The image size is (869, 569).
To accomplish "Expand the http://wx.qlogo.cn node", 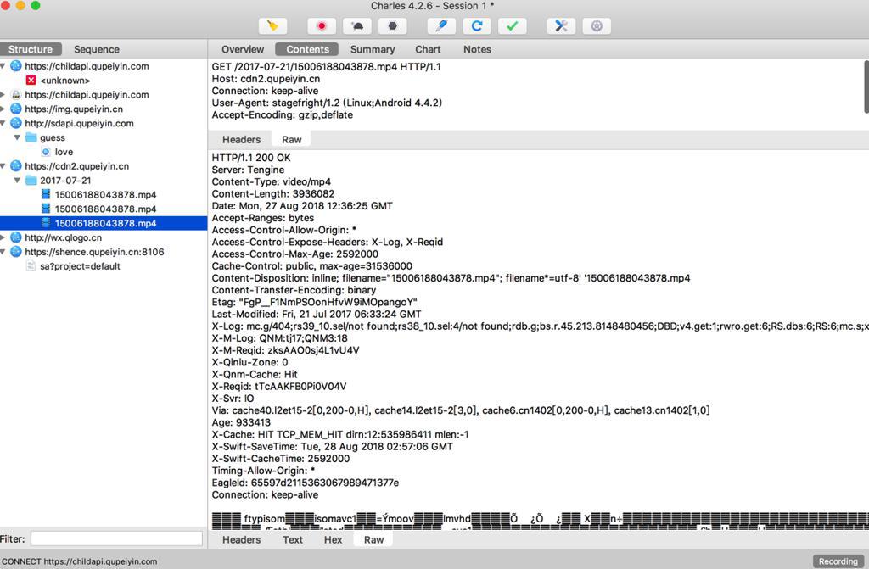I will pyautogui.click(x=3, y=237).
